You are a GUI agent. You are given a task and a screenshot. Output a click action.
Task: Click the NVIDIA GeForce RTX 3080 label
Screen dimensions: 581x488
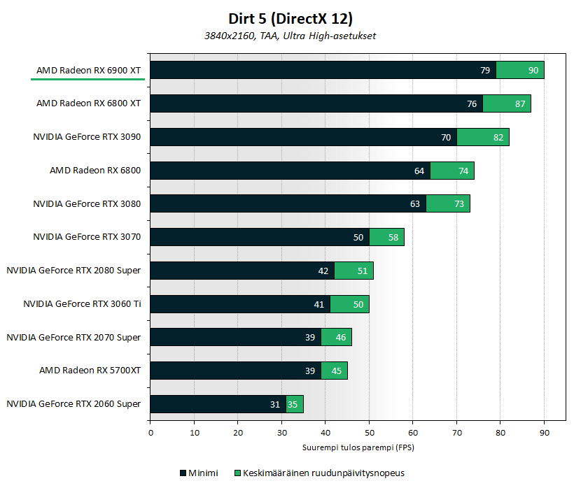[87, 203]
